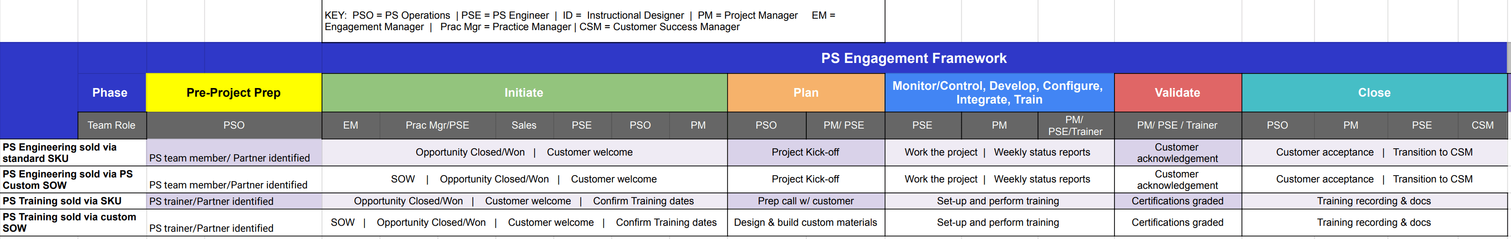Viewport: 1511px width, 239px height.
Task: Click the PS Training custom SOW row label
Action: [x=69, y=223]
